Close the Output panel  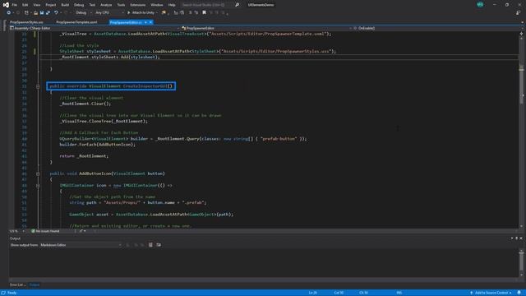click(521, 238)
